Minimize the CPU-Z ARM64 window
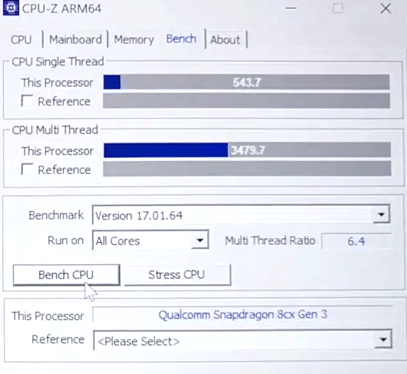The height and width of the screenshot is (374, 407). tap(291, 9)
